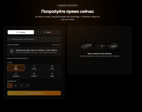Select the Минимал style
Image resolution: width=142 pixels, height=112 pixels.
coord(16,75)
